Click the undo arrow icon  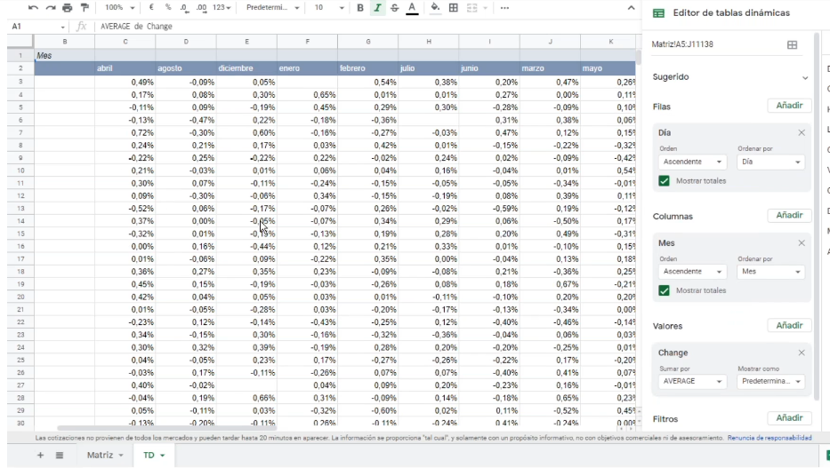point(33,8)
